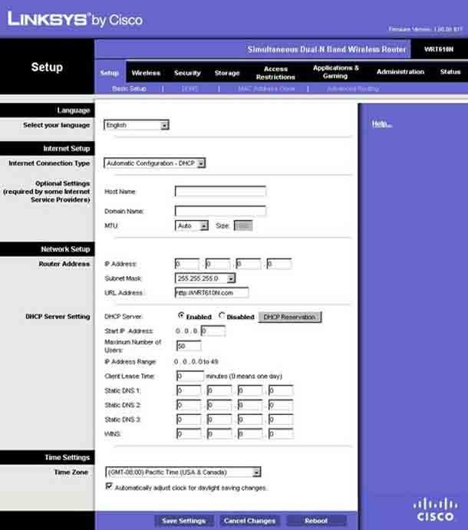
Task: Click the second octet of Static DNS 1
Action: click(x=219, y=390)
